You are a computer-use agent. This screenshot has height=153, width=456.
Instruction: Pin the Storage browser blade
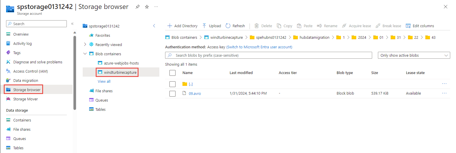click(x=138, y=7)
